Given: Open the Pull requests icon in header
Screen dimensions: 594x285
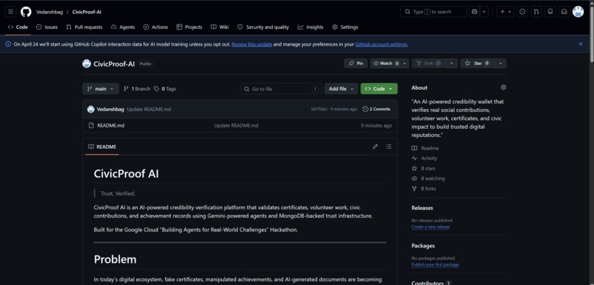Looking at the screenshot, I should (536, 12).
